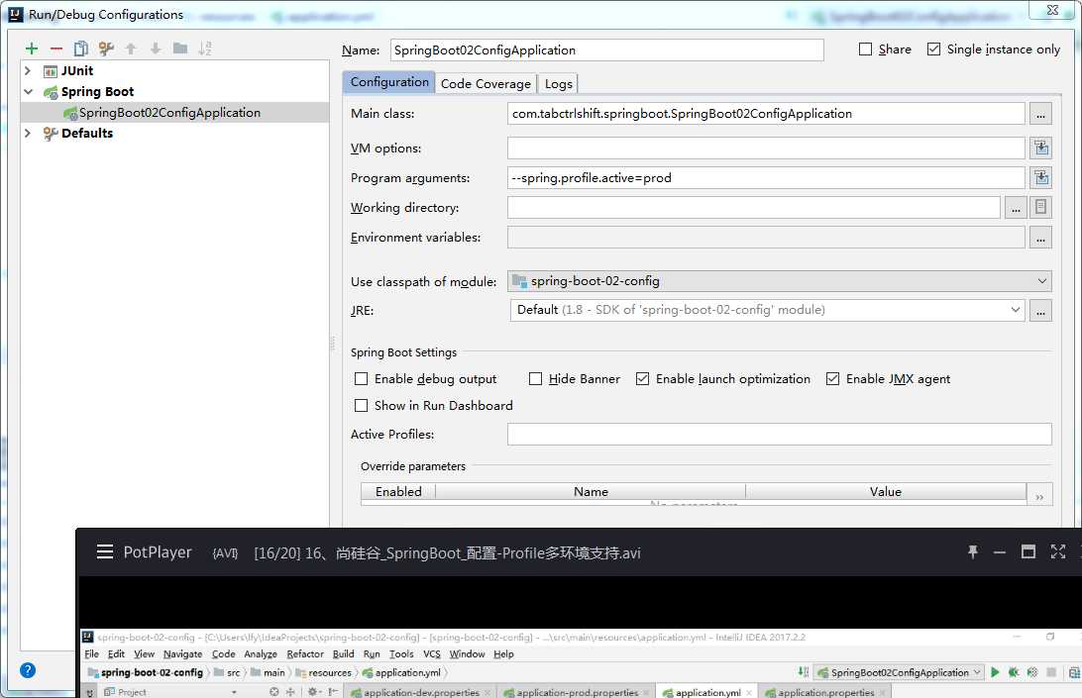1082x698 pixels.
Task: Browse for Main class with the ellipsis button
Action: point(1040,114)
